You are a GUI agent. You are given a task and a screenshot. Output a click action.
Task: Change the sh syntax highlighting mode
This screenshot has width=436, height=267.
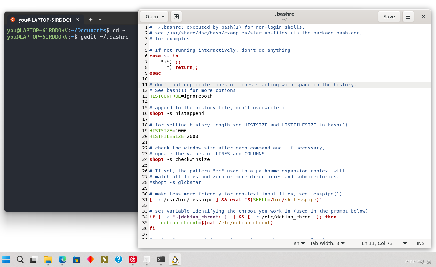point(299,243)
